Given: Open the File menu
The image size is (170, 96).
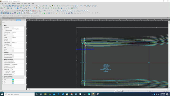Looking at the screenshot, I should coord(2,3).
